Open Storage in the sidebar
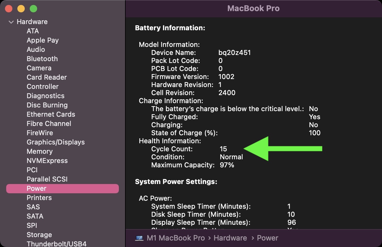The width and height of the screenshot is (382, 247). click(39, 235)
